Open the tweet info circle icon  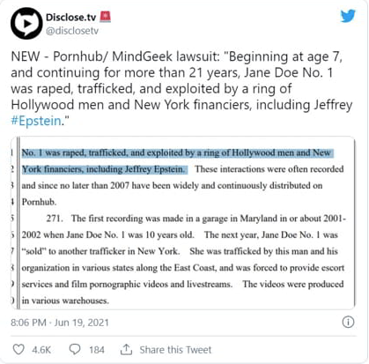pos(348,323)
